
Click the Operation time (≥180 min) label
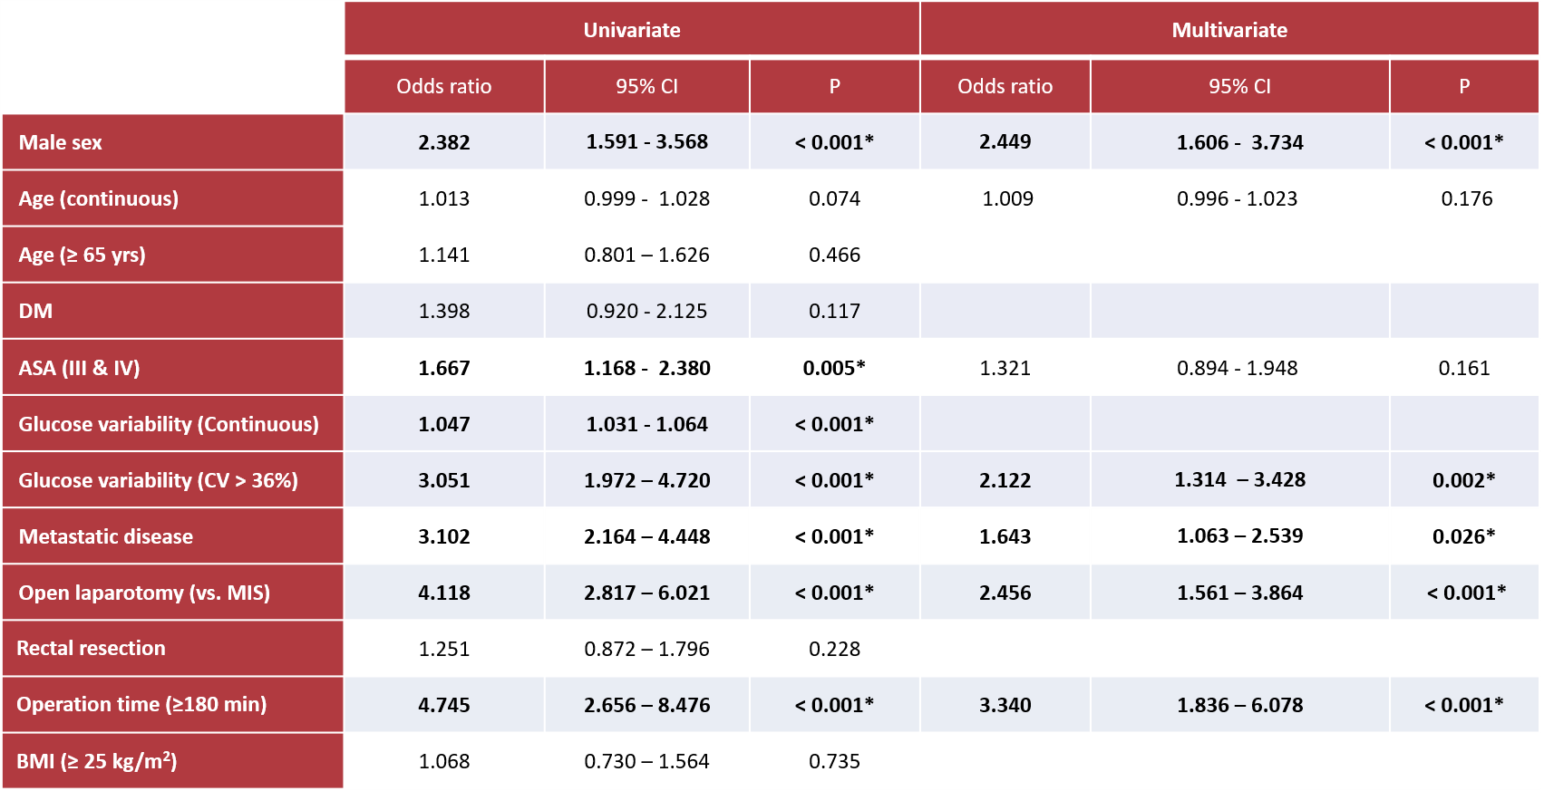pyautogui.click(x=142, y=704)
